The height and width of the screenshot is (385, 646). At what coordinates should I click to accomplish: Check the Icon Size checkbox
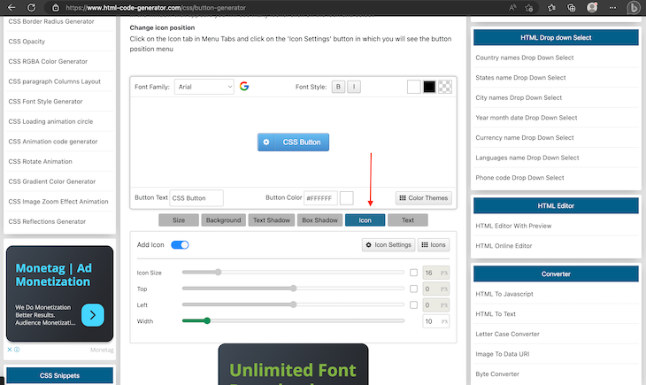(x=414, y=273)
